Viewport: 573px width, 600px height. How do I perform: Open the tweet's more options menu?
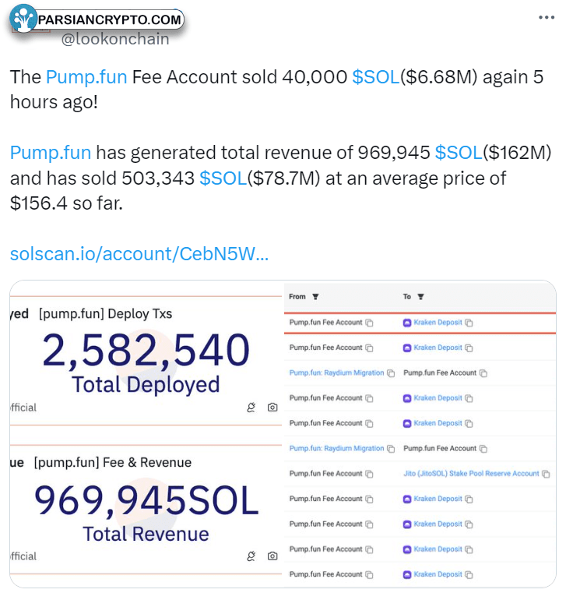547,17
